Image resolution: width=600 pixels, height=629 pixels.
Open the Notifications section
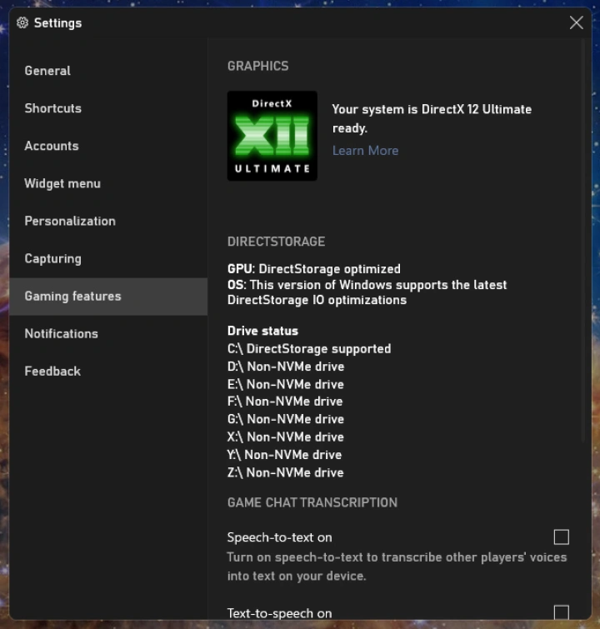(x=61, y=333)
